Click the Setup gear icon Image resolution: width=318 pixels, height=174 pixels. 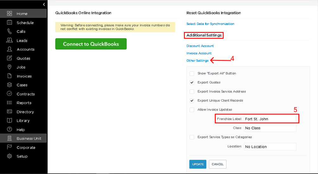pos(9,156)
